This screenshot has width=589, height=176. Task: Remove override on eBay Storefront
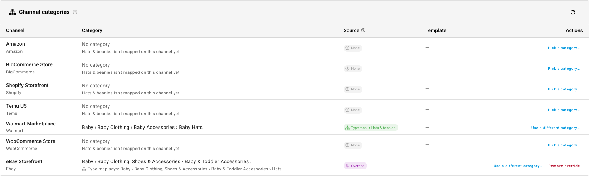(564, 166)
